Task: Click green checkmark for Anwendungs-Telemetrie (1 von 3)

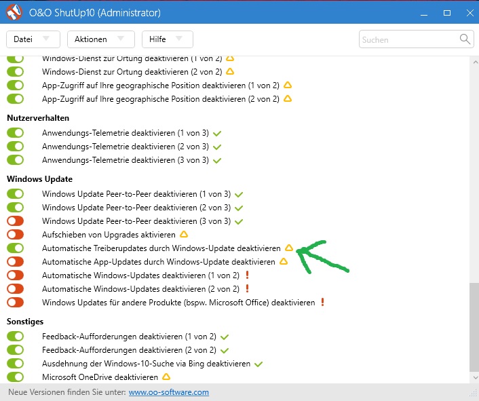Action: [x=217, y=134]
